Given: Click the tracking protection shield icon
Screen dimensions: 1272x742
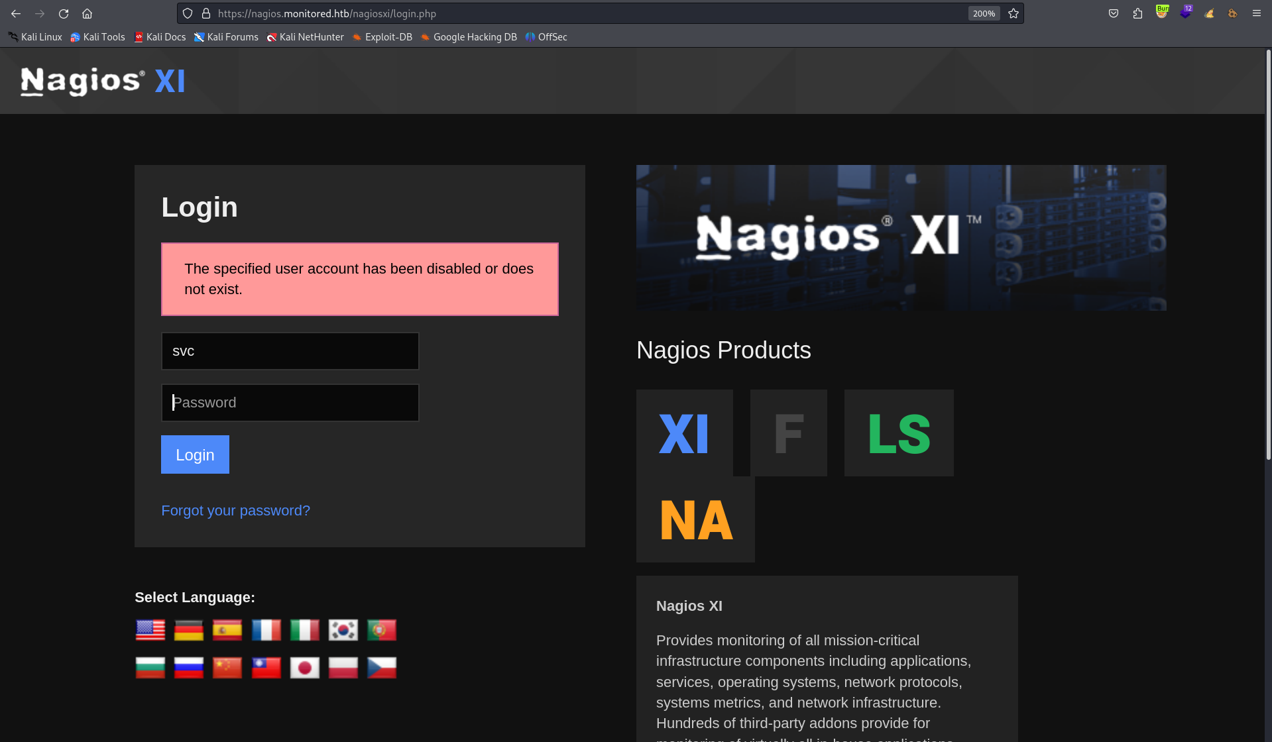Looking at the screenshot, I should tap(188, 13).
